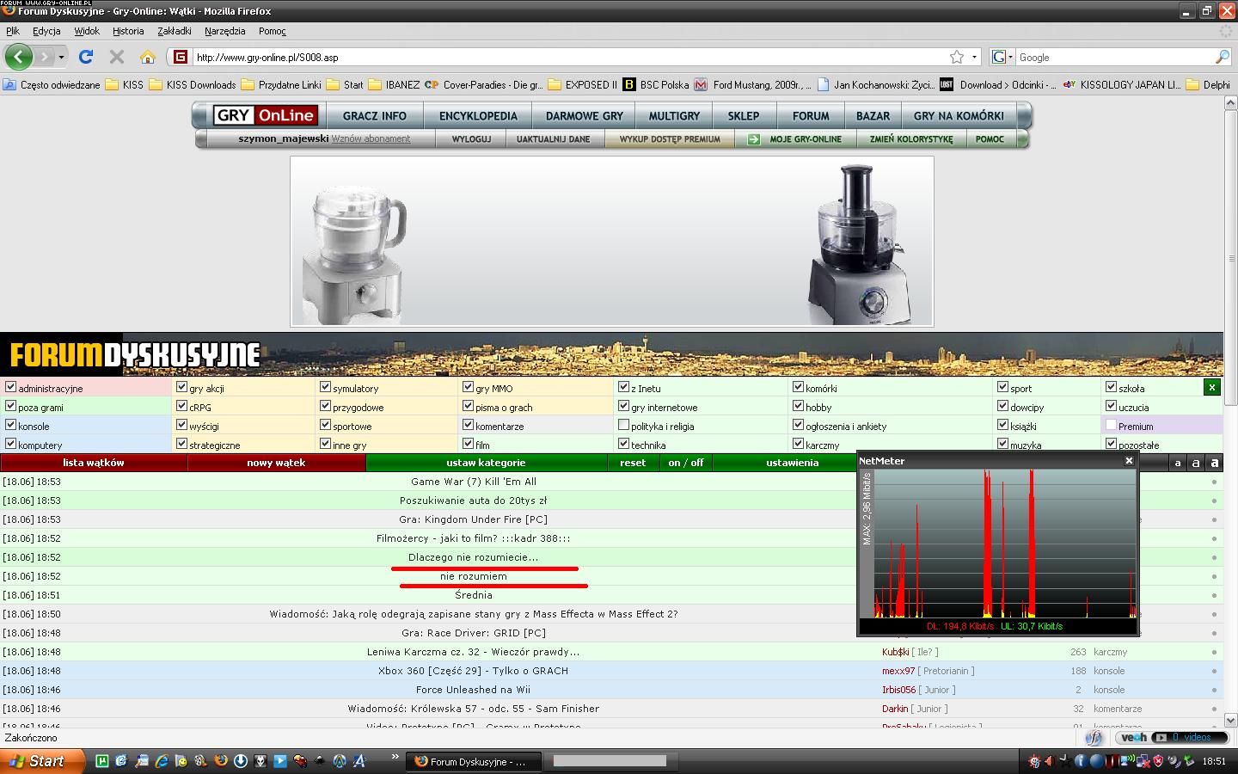Screen dimensions: 1238x774
Task: Open the Narzędzia menu
Action: [225, 31]
